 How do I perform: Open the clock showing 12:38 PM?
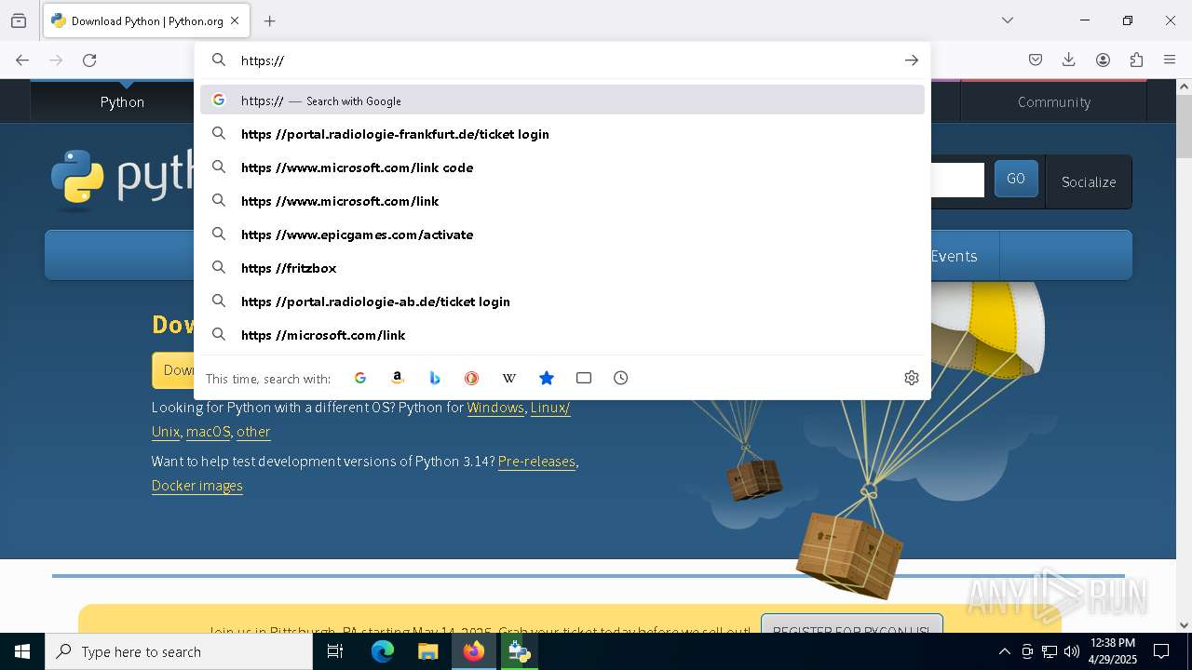[x=1112, y=651]
